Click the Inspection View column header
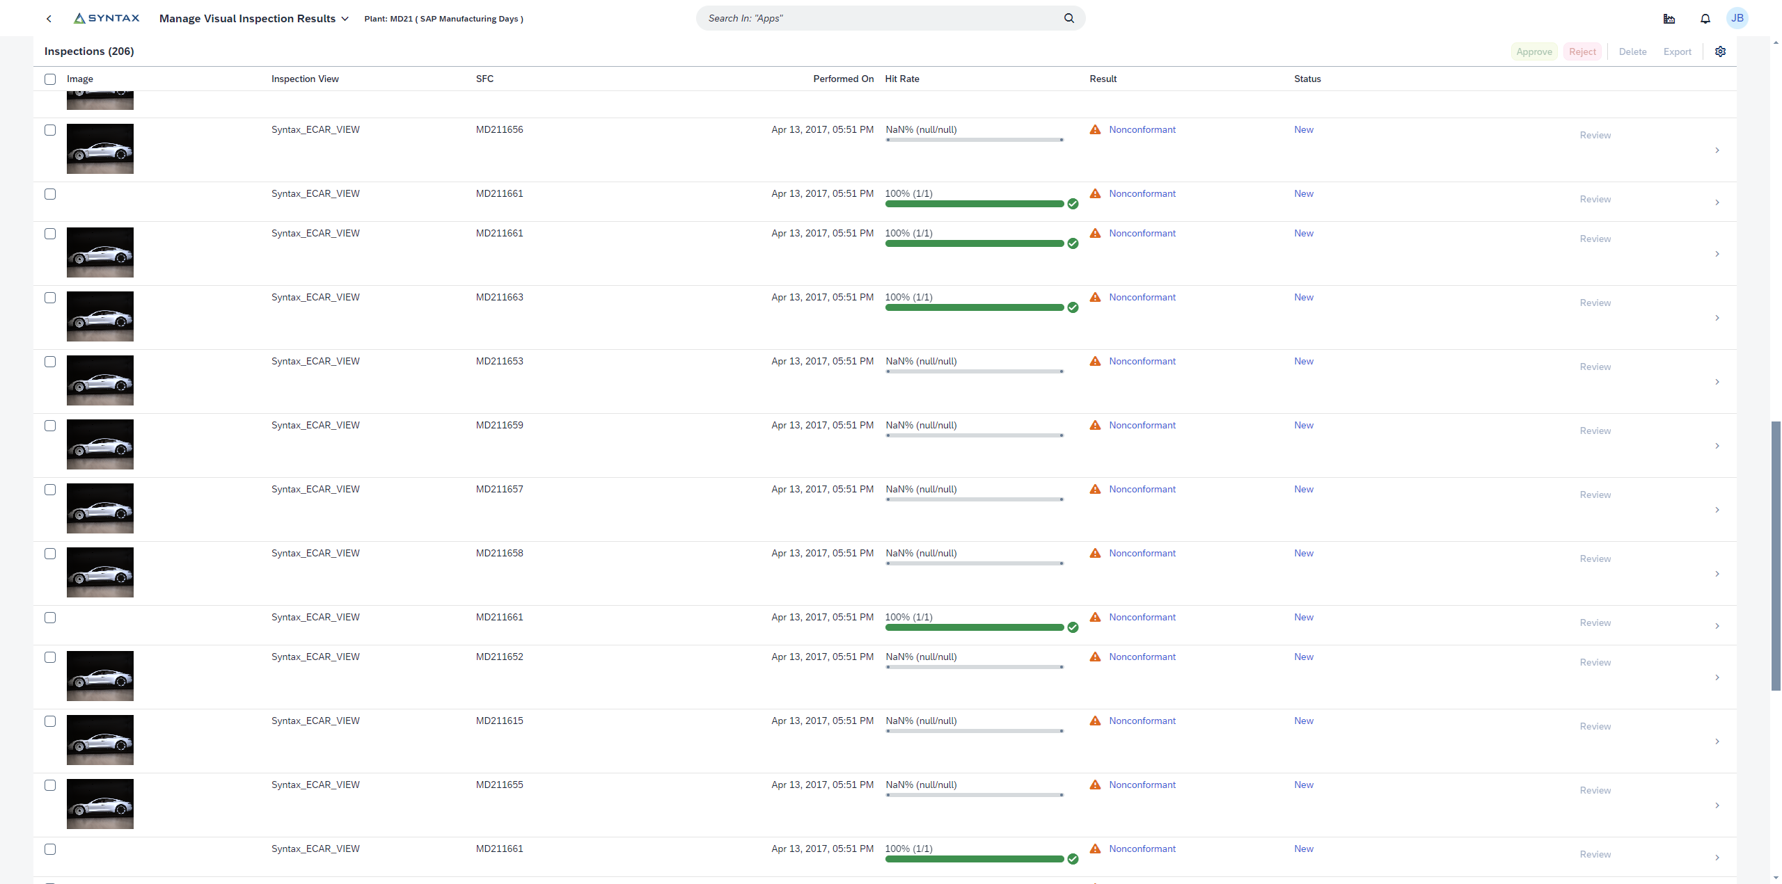Screen dimensions: 1782x884 click(305, 79)
